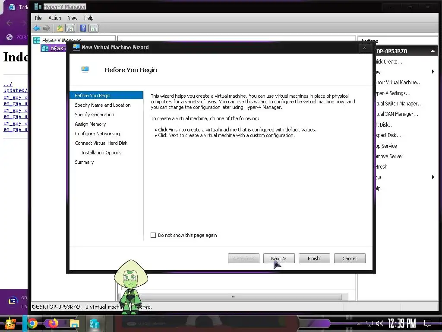The width and height of the screenshot is (442, 332).
Task: Click the Finish button in the wizard
Action: (x=314, y=259)
